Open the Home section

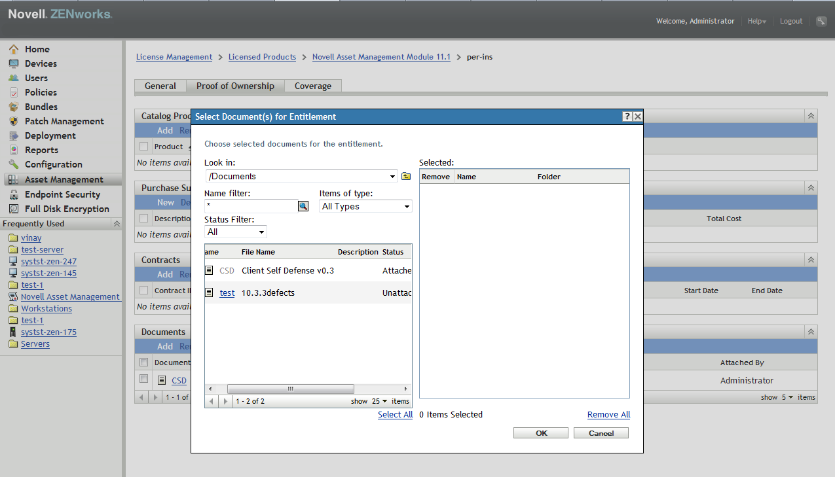(37, 49)
